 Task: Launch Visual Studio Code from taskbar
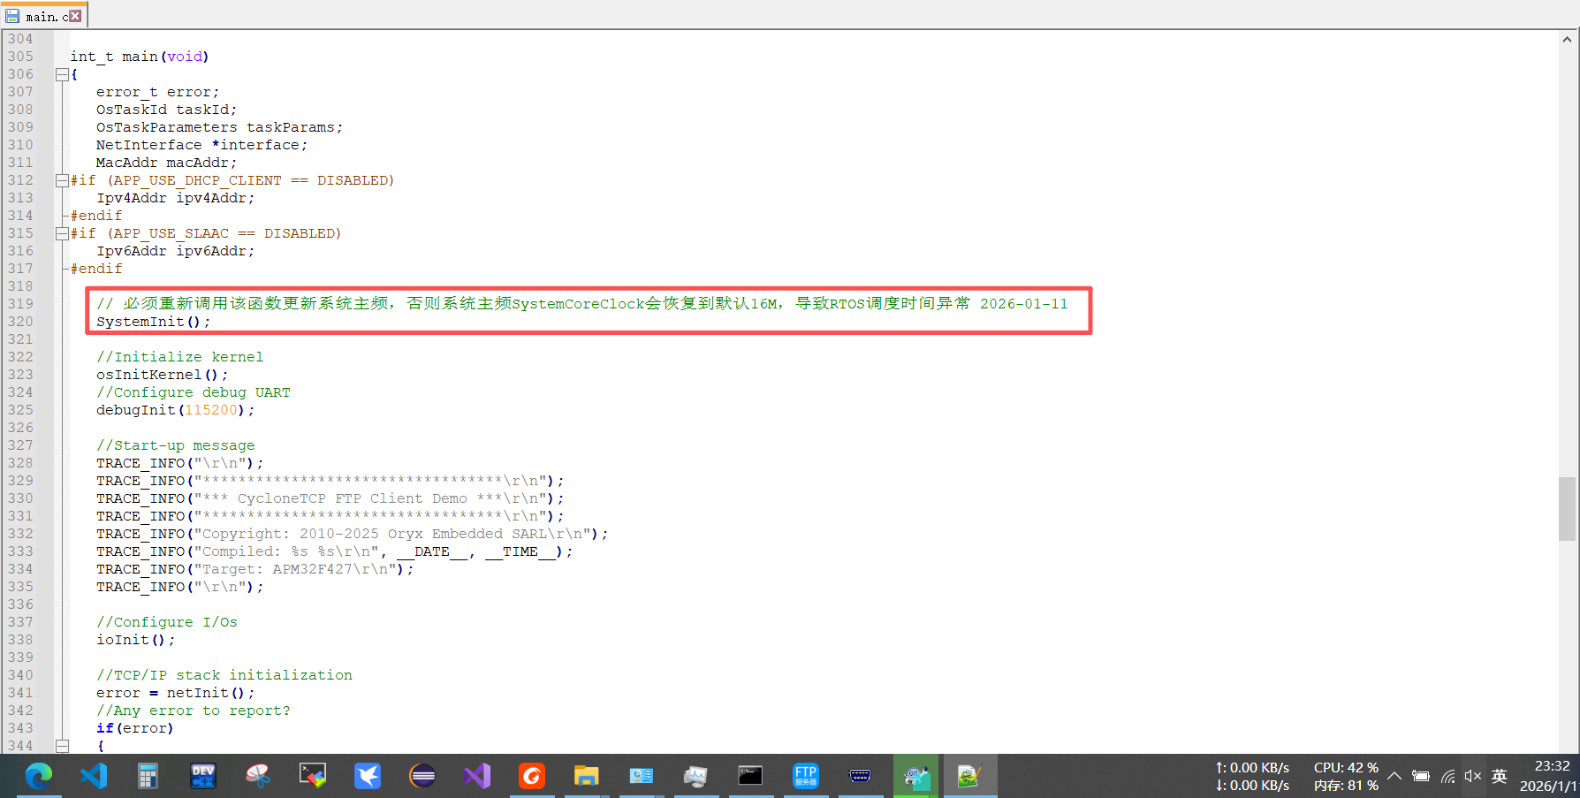point(94,776)
